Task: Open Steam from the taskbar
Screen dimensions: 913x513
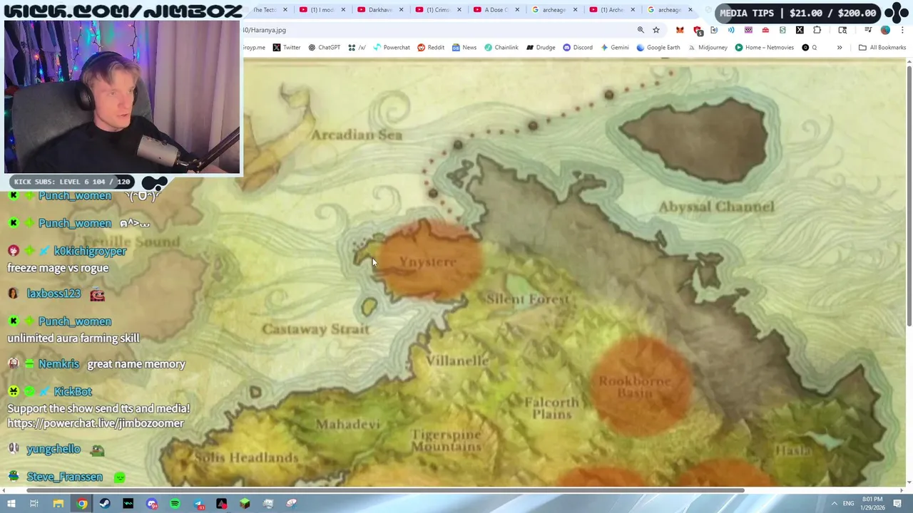Action: click(x=105, y=504)
